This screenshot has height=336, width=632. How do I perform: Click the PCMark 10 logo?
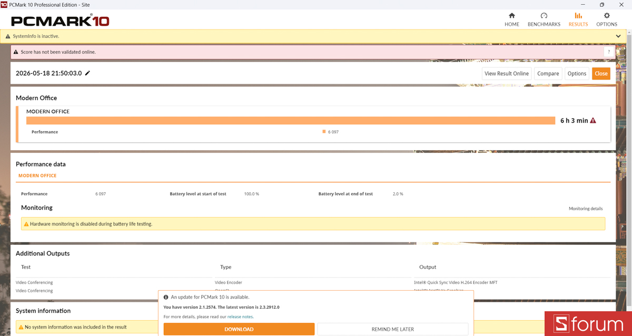pyautogui.click(x=60, y=21)
